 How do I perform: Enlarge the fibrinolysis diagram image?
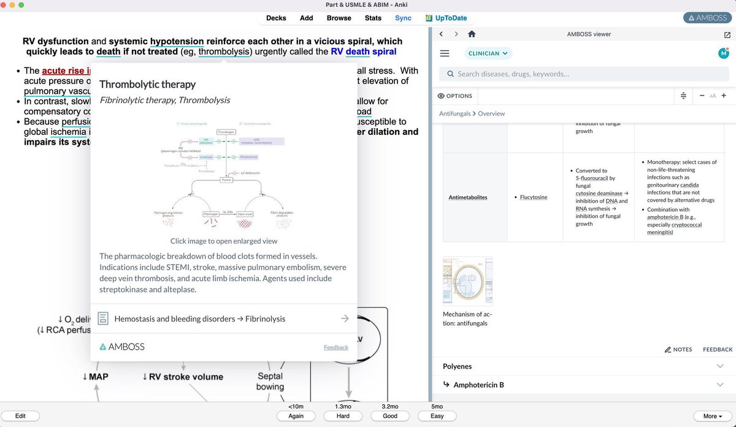[x=224, y=174]
